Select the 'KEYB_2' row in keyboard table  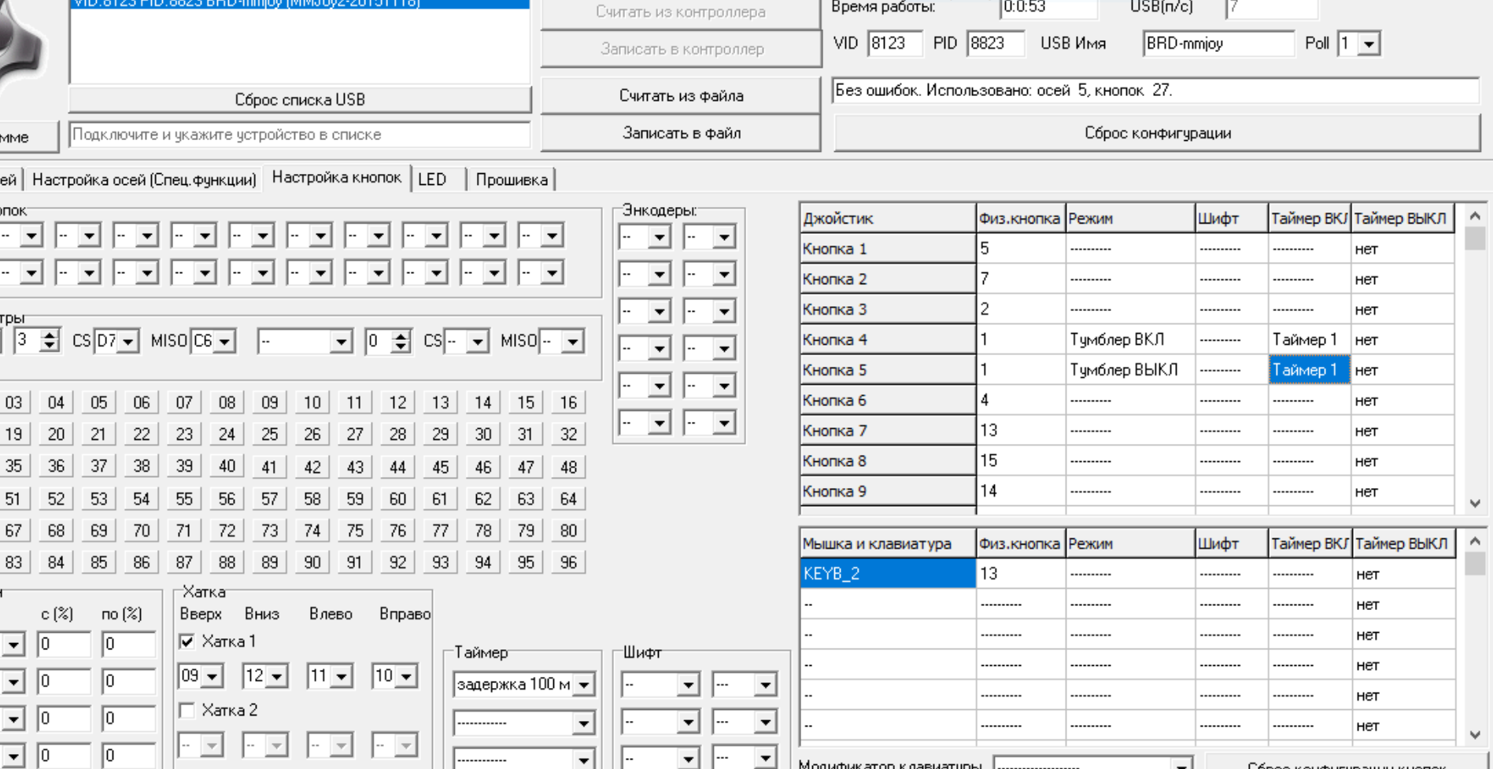[x=887, y=574]
